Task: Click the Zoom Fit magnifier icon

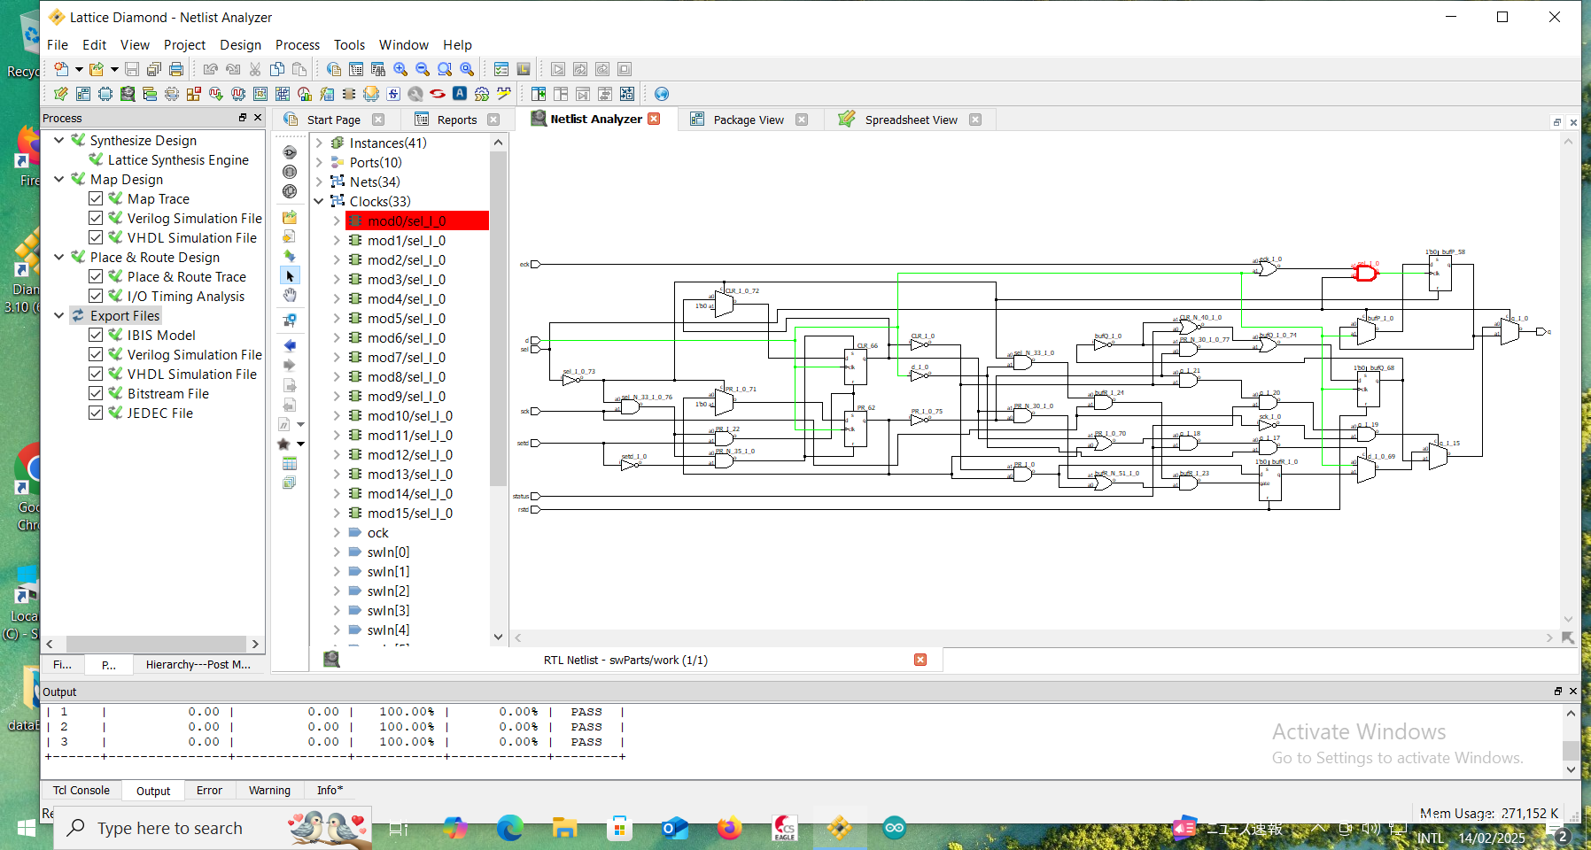Action: coord(445,69)
